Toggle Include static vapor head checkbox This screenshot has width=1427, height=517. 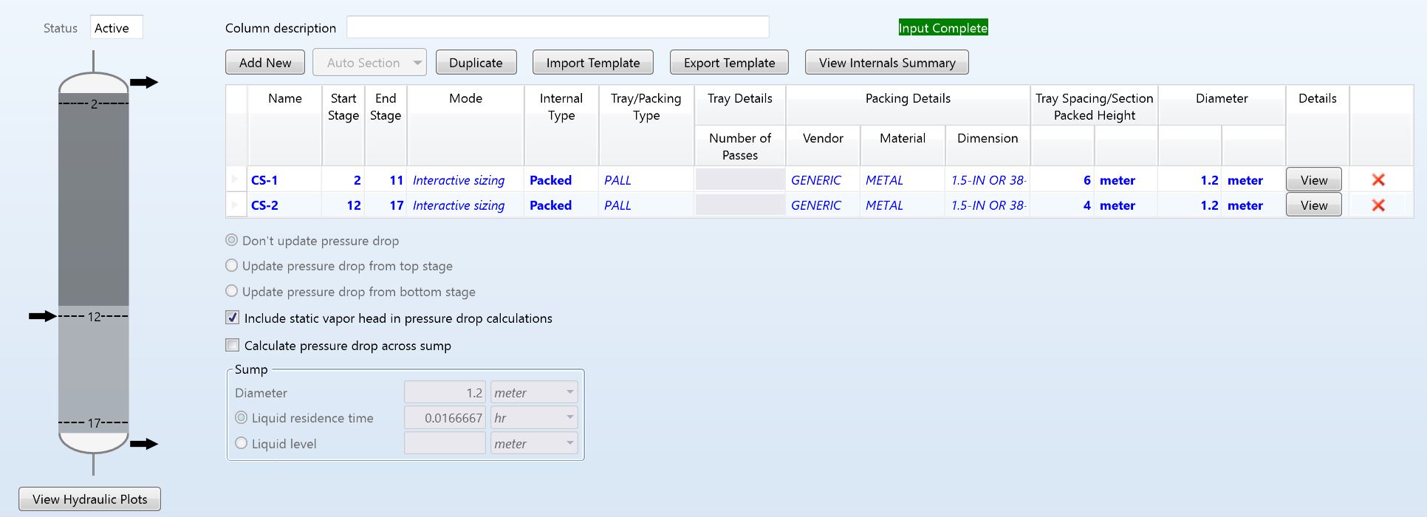click(233, 318)
